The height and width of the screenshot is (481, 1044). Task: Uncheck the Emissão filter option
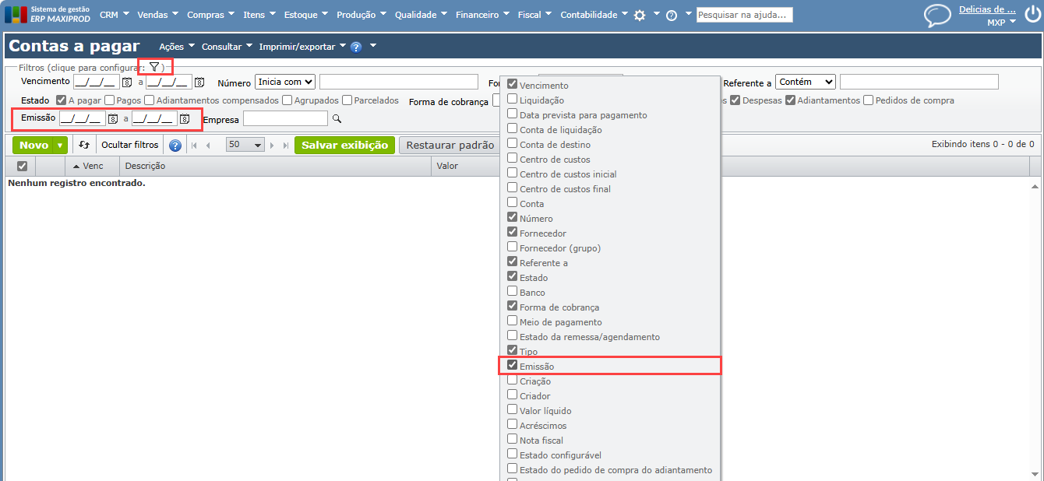coord(513,366)
